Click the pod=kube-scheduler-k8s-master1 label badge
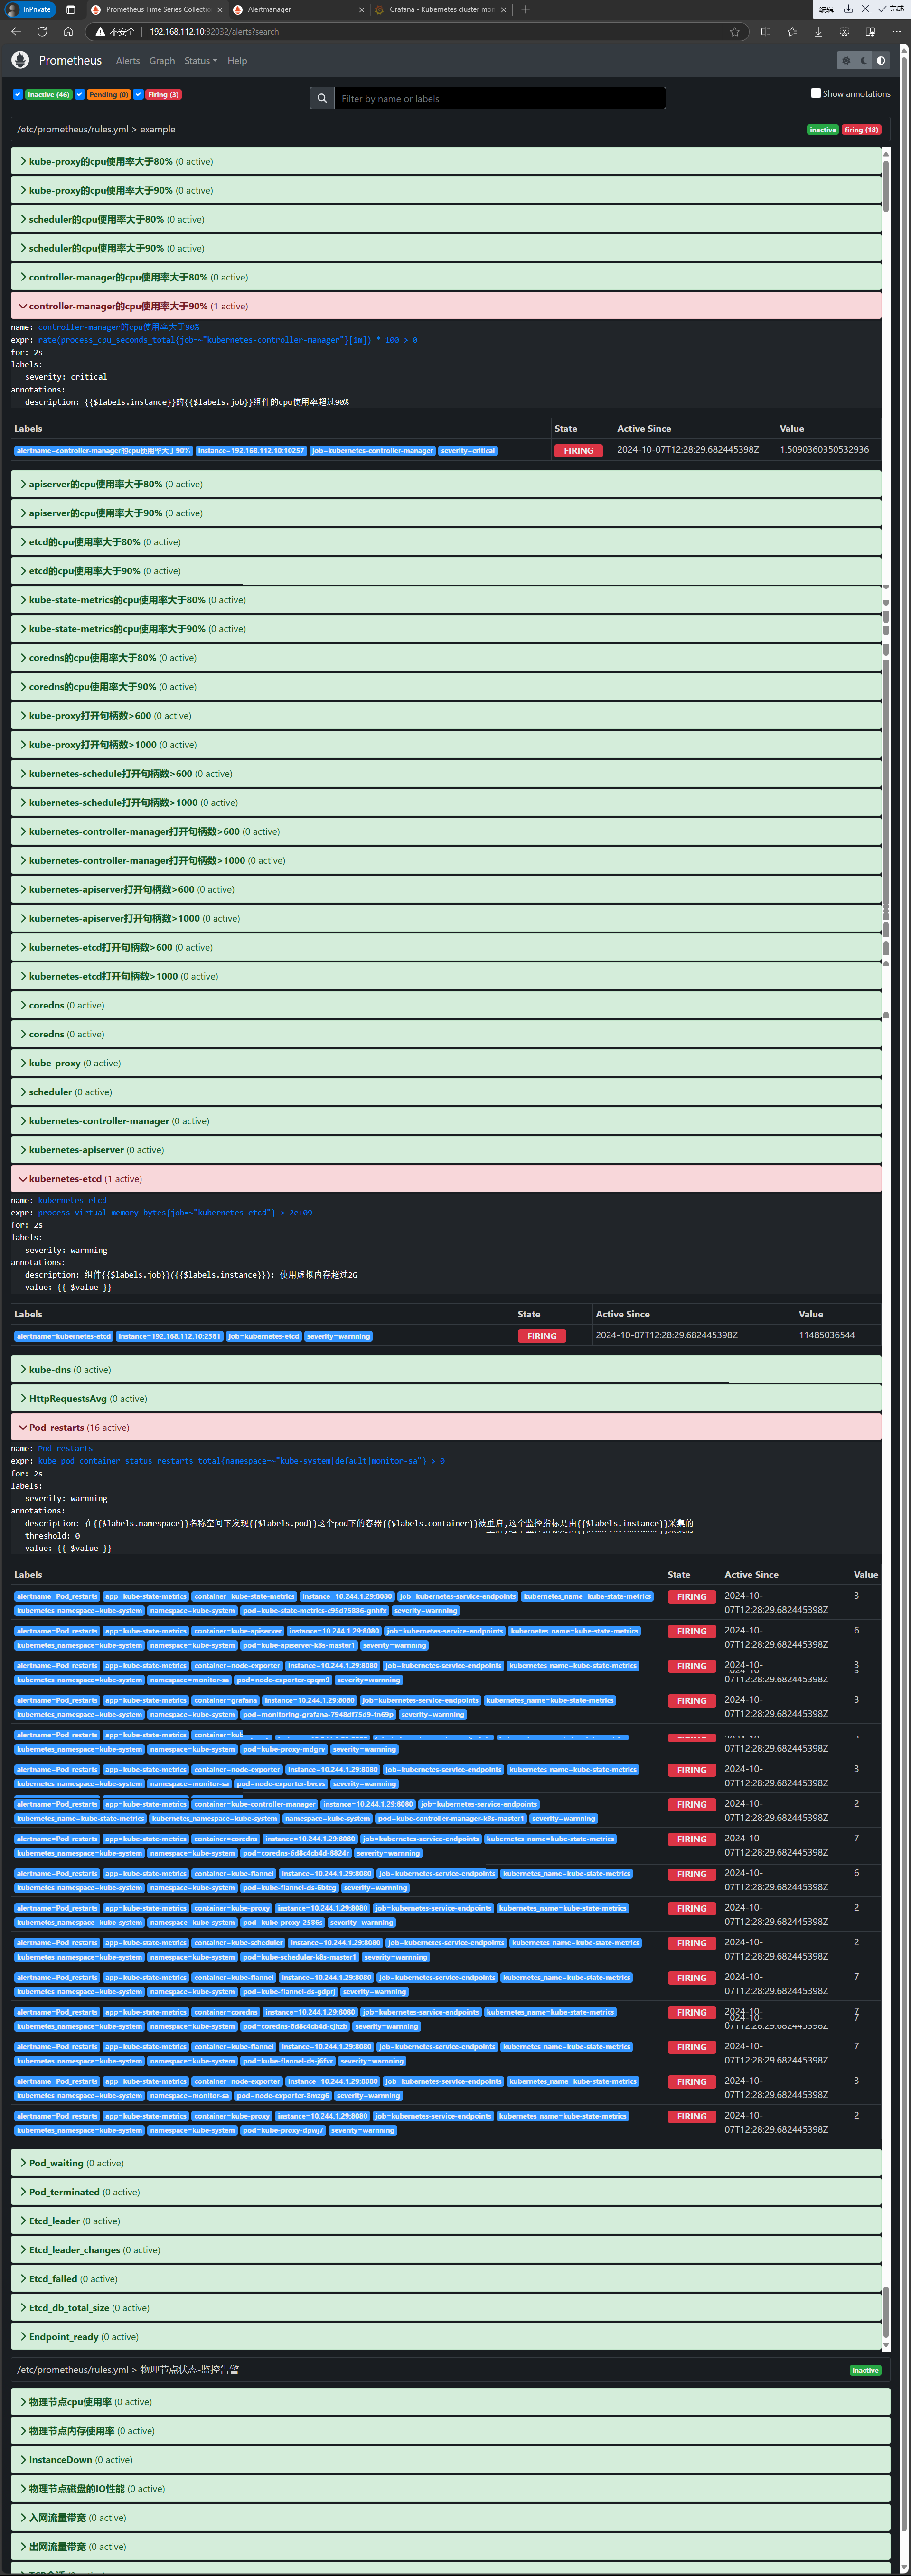The height and width of the screenshot is (2576, 911). 300,1957
